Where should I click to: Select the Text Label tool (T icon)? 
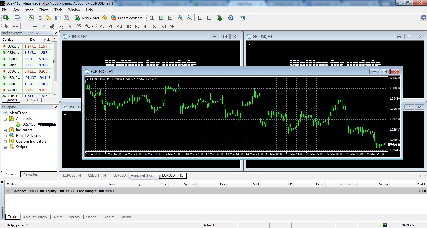(79, 26)
